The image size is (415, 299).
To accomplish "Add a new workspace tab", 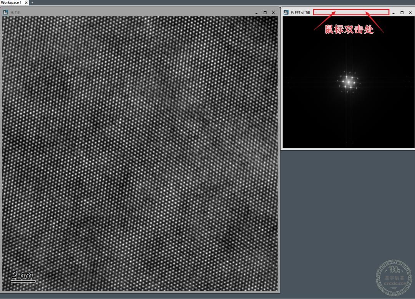I will coord(33,3).
